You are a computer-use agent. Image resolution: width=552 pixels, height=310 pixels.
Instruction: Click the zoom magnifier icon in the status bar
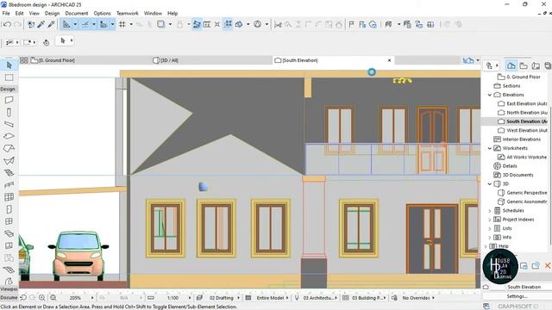click(x=42, y=298)
